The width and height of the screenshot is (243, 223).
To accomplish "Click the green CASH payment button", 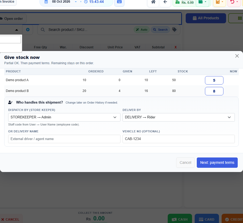I will tap(180, 219).
